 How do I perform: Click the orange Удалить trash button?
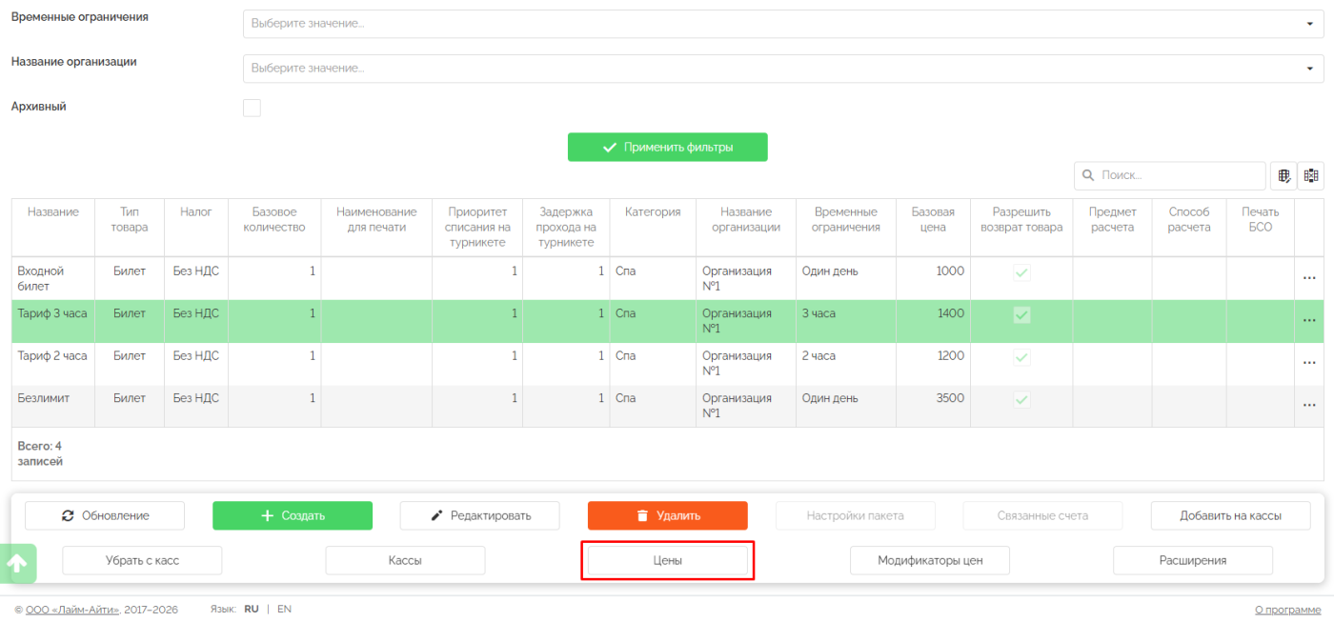click(667, 515)
